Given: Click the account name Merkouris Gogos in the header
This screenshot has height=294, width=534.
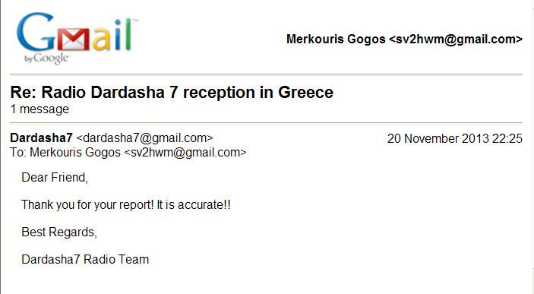Looking at the screenshot, I should pos(336,40).
